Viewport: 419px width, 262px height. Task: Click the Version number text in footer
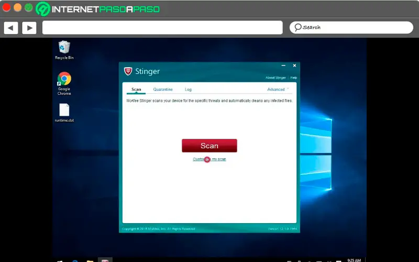282,229
